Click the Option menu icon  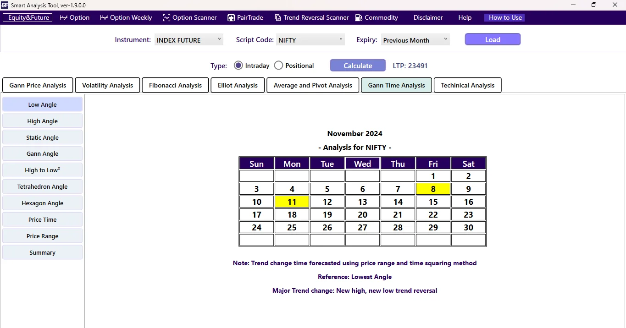[x=63, y=17]
